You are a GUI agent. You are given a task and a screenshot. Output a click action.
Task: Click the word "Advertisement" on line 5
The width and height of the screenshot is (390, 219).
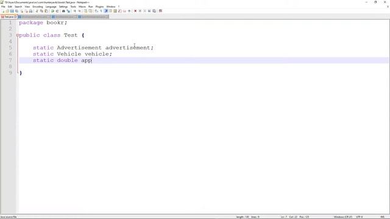pyautogui.click(x=79, y=47)
